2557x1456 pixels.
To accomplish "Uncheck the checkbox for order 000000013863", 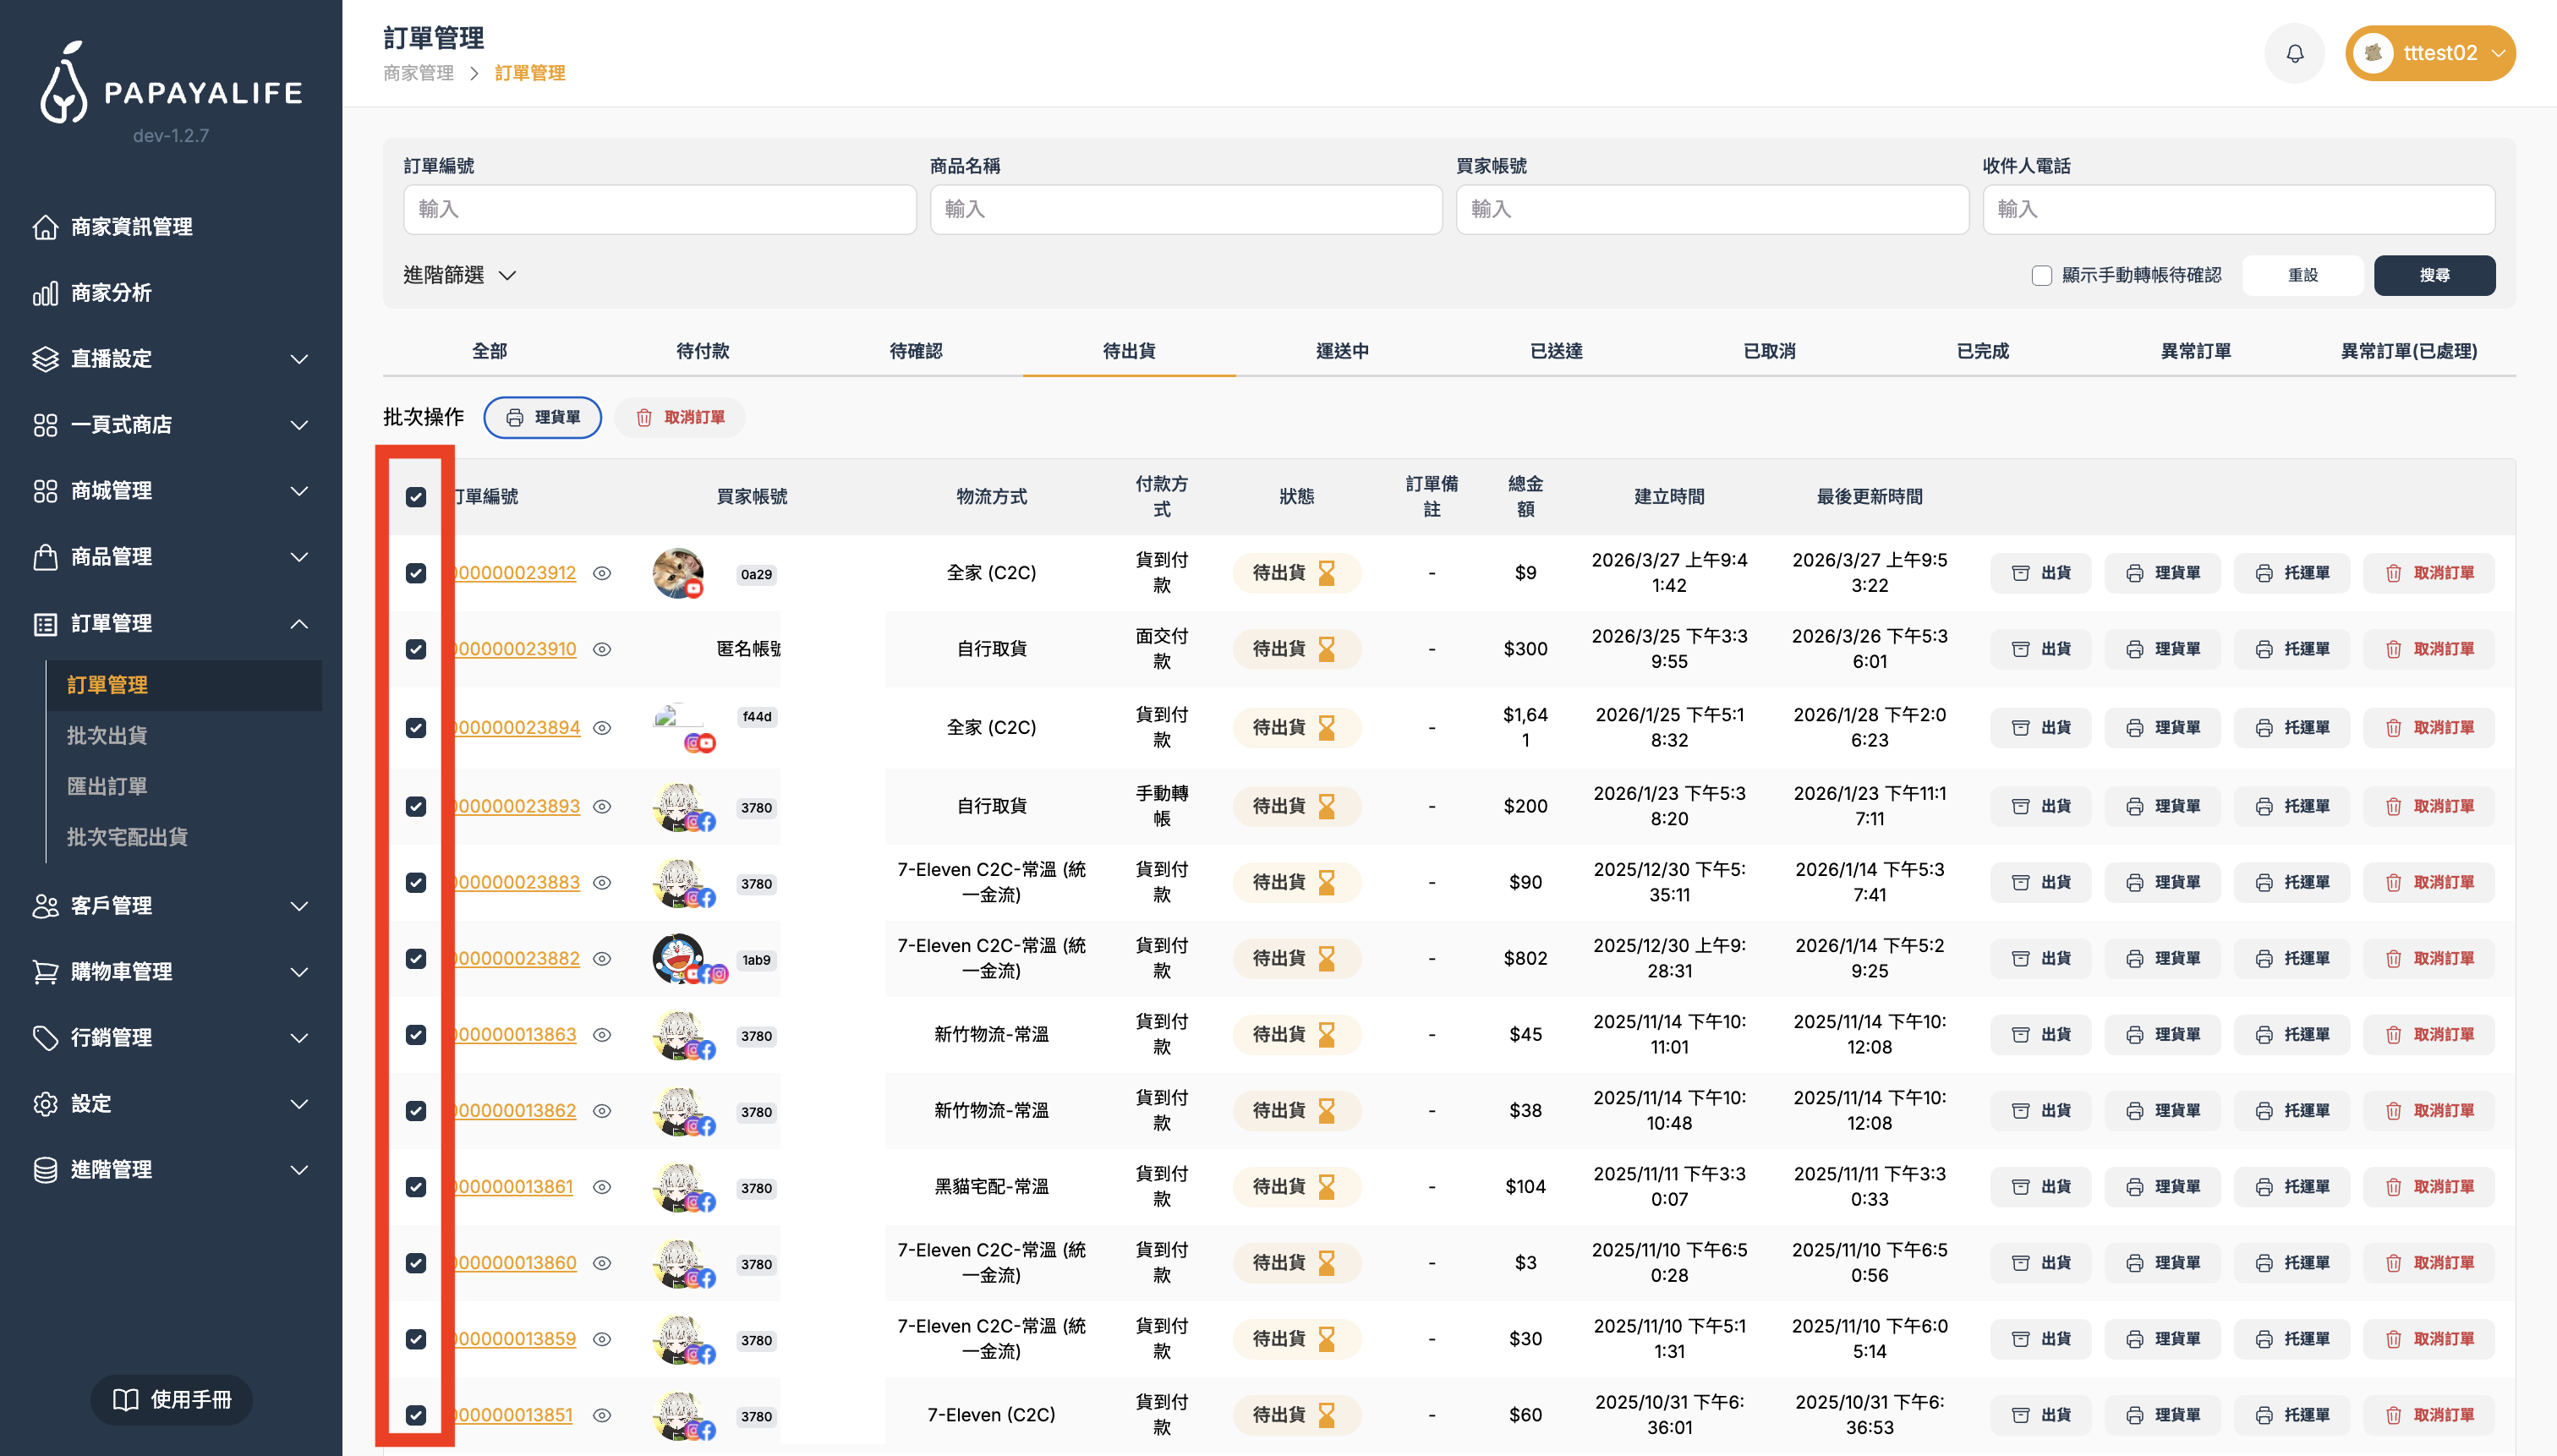I will point(417,1035).
